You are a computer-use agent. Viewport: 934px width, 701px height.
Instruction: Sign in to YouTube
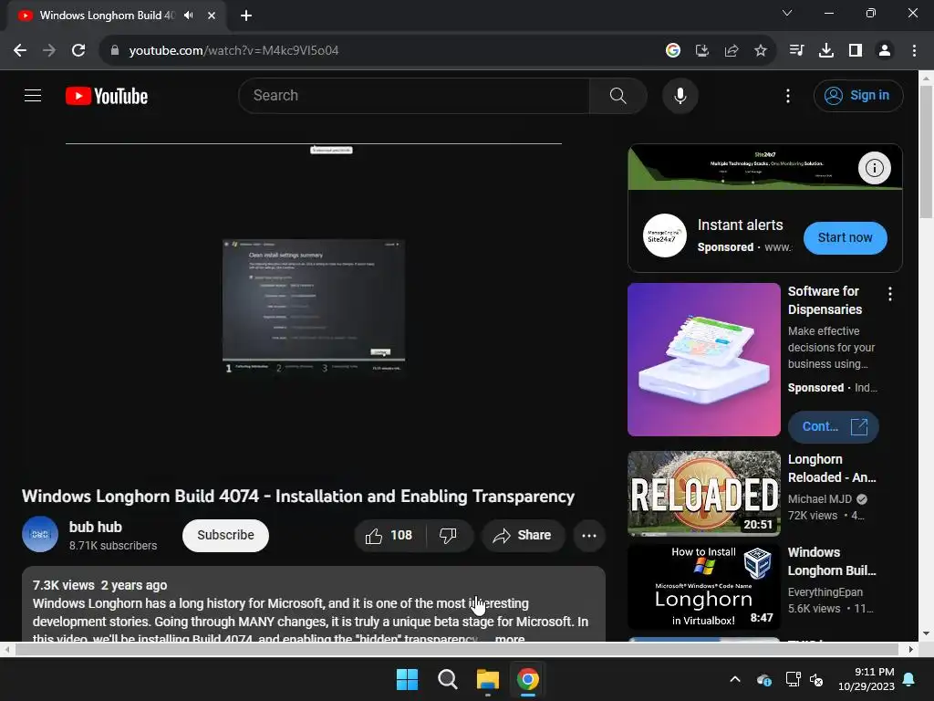click(857, 95)
